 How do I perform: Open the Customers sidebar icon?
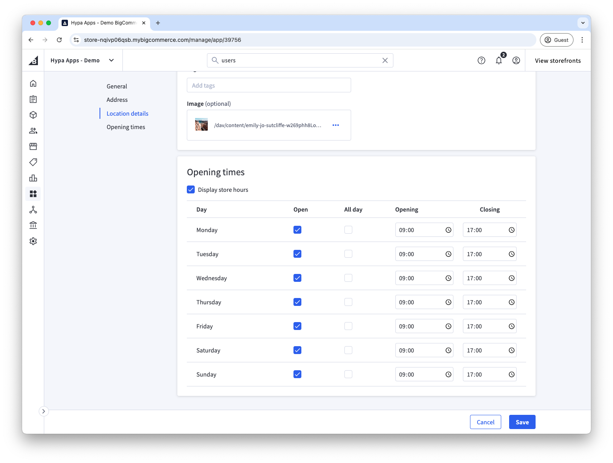coord(33,131)
